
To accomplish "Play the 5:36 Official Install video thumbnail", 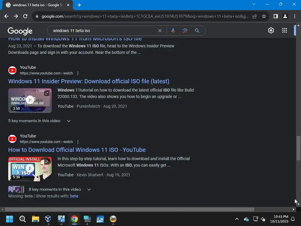I will click(x=30, y=169).
